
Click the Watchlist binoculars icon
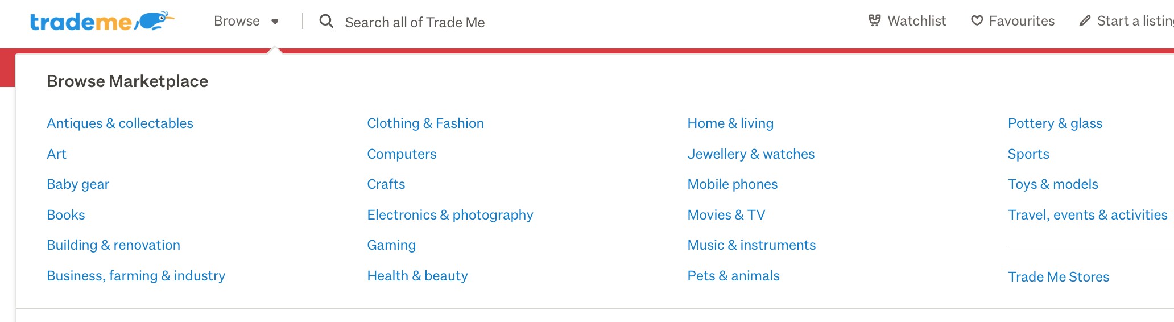coord(874,21)
